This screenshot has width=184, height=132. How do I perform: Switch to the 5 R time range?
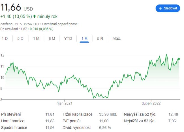click(x=100, y=38)
